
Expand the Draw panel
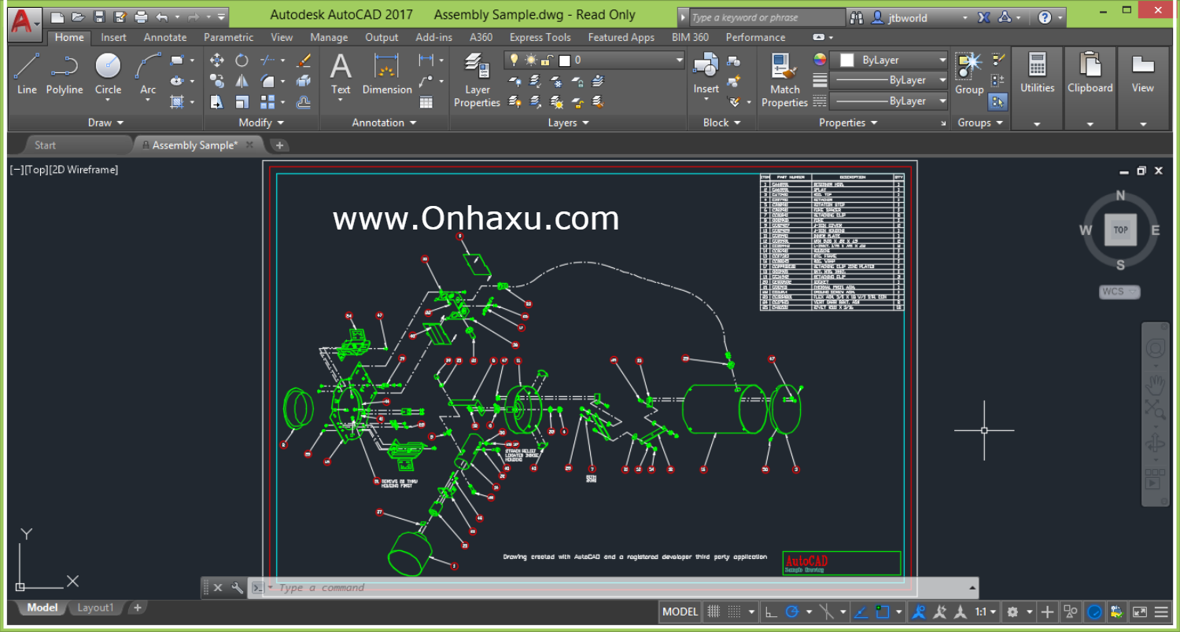pyautogui.click(x=105, y=123)
